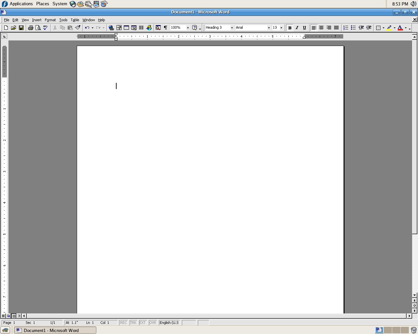
Task: Open an existing file with folder icon
Action: [x=13, y=28]
